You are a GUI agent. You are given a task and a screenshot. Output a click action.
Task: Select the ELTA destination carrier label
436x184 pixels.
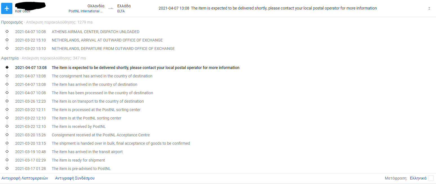coord(121,11)
